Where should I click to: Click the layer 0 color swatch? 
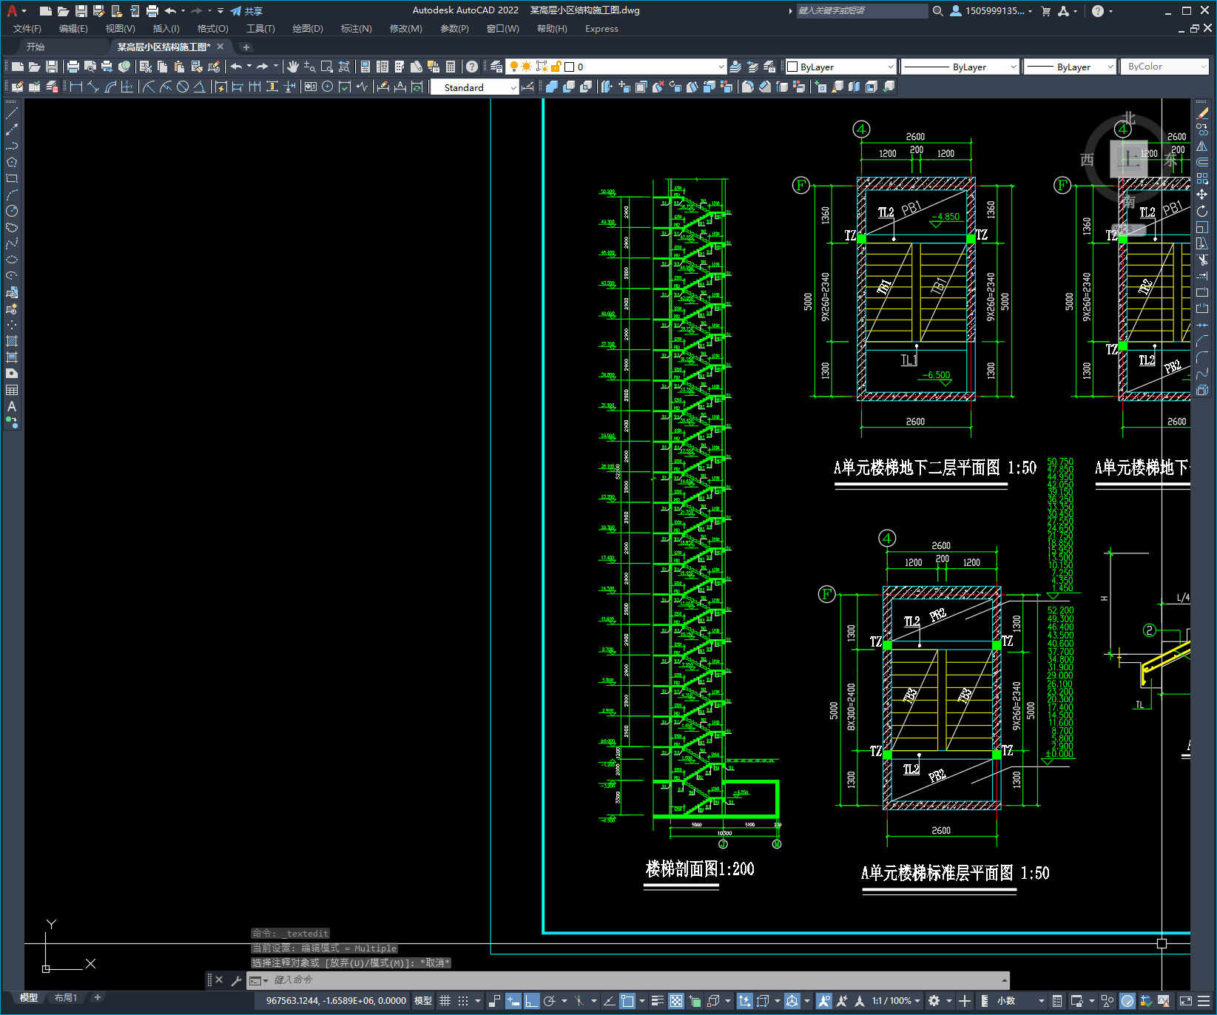click(570, 67)
